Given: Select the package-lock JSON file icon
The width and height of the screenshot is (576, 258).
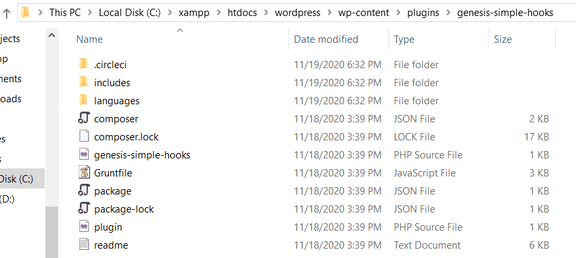Looking at the screenshot, I should pos(83,209).
